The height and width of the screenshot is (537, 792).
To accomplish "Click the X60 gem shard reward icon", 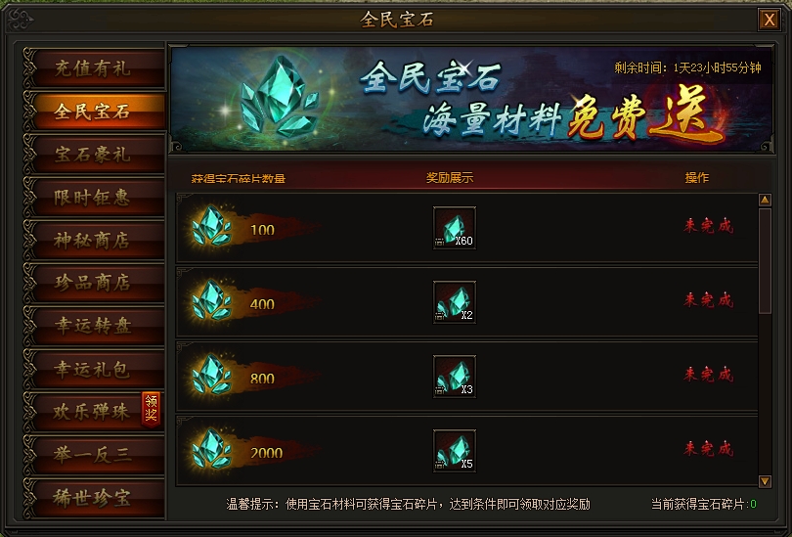I will coord(454,228).
